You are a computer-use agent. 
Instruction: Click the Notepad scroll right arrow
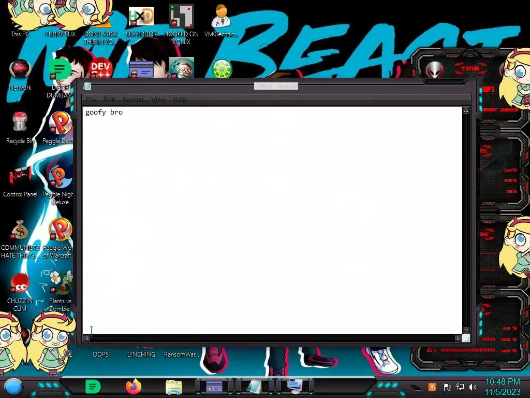(x=458, y=338)
